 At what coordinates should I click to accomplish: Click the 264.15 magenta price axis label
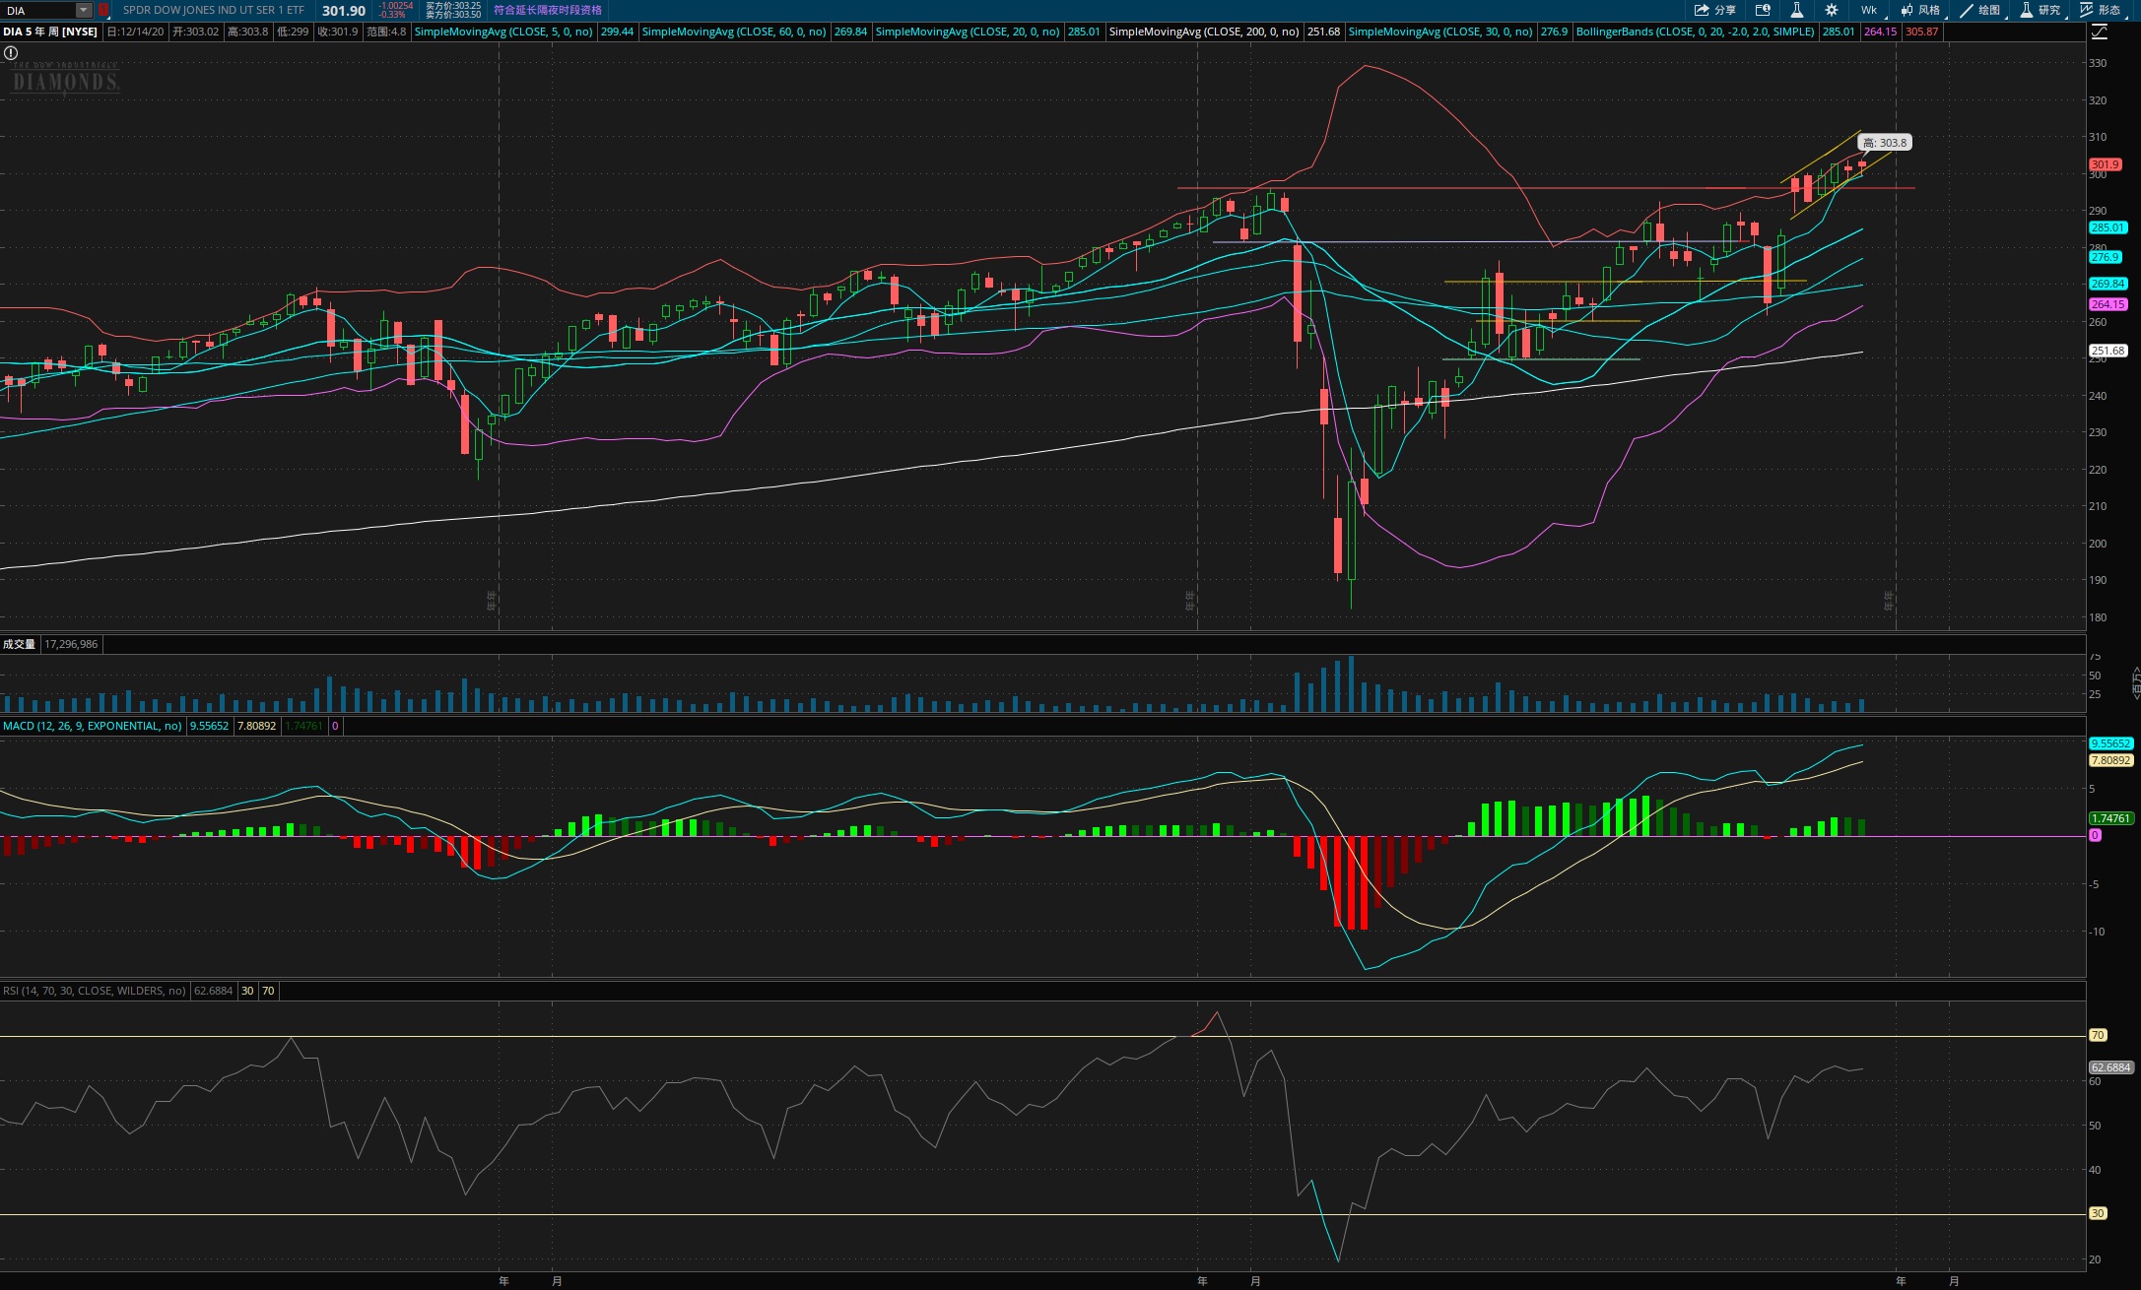pos(2108,304)
